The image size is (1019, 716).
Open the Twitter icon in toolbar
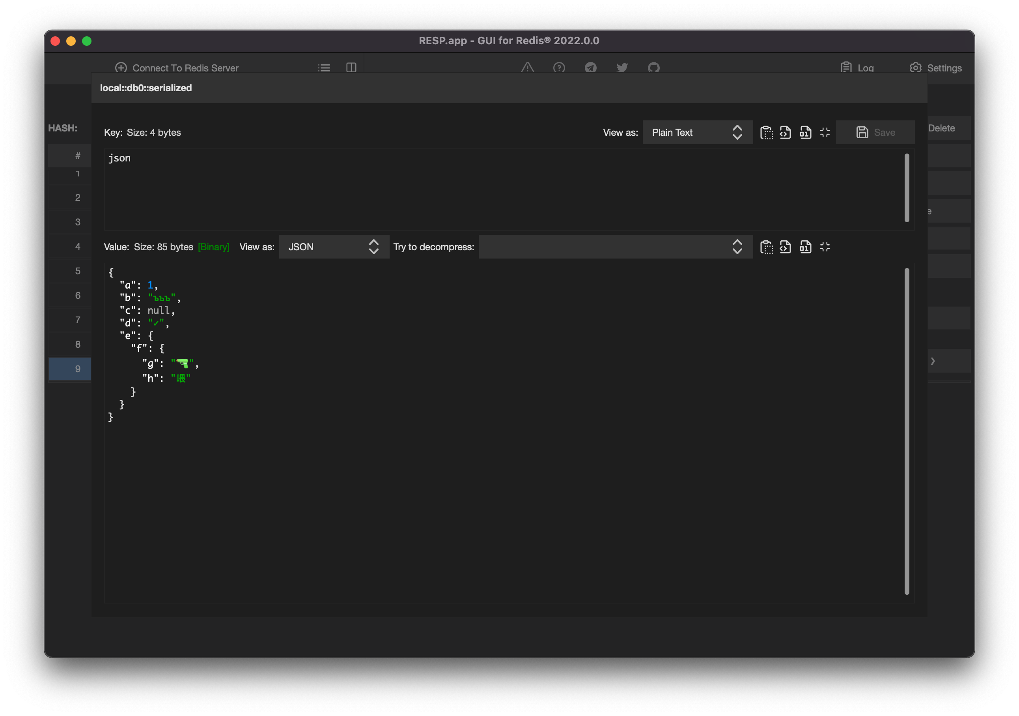coord(622,67)
